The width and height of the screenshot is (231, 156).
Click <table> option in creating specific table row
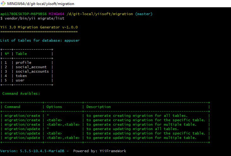click(x=54, y=120)
